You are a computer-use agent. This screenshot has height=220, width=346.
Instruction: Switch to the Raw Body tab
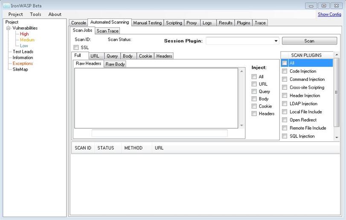115,64
